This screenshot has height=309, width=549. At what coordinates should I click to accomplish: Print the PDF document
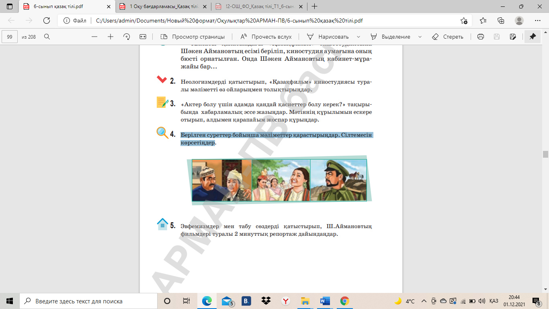point(480,37)
